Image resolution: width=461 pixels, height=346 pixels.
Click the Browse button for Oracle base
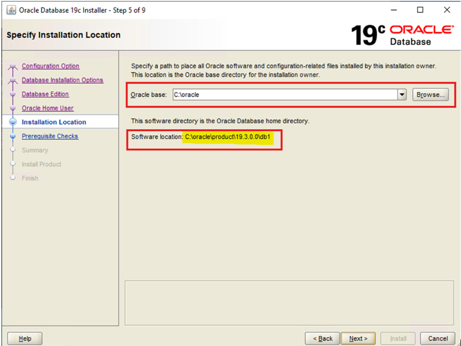pyautogui.click(x=430, y=95)
